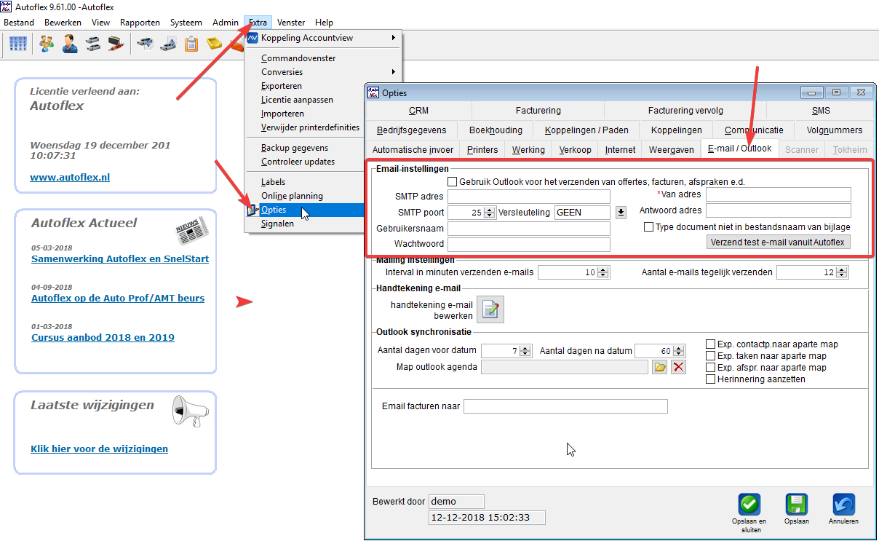Open the Versleuteling dropdown arrow
879x541 pixels.
click(x=621, y=213)
